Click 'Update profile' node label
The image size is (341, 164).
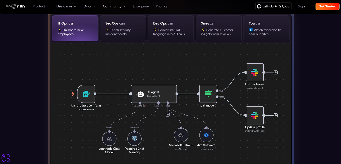[x=255, y=127]
